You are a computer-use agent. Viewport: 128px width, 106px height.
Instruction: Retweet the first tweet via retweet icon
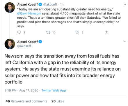tap(48, 32)
